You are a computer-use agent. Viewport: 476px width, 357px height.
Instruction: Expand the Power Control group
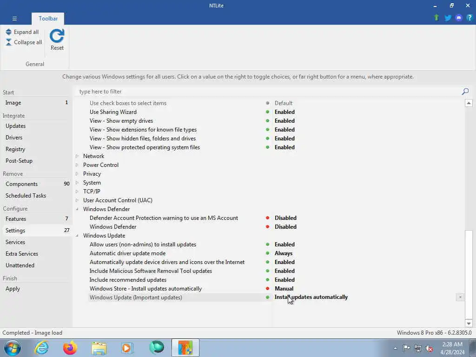click(x=77, y=165)
